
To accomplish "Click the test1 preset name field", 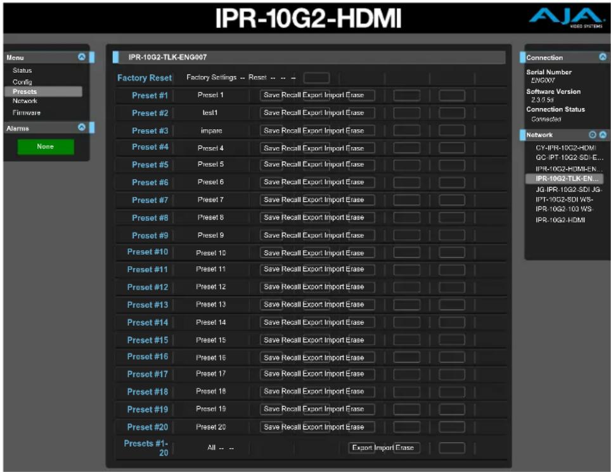I will tap(210, 113).
